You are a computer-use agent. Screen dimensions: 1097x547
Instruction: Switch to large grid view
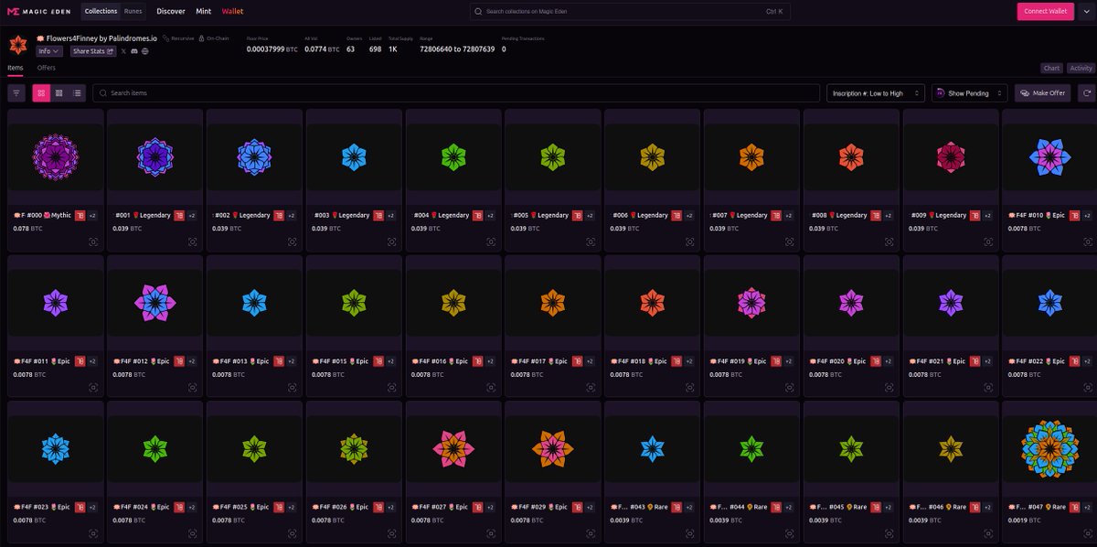coord(41,93)
